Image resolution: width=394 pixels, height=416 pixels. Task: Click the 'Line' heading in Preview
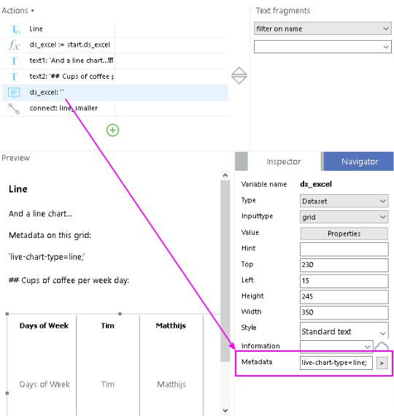pyautogui.click(x=18, y=189)
